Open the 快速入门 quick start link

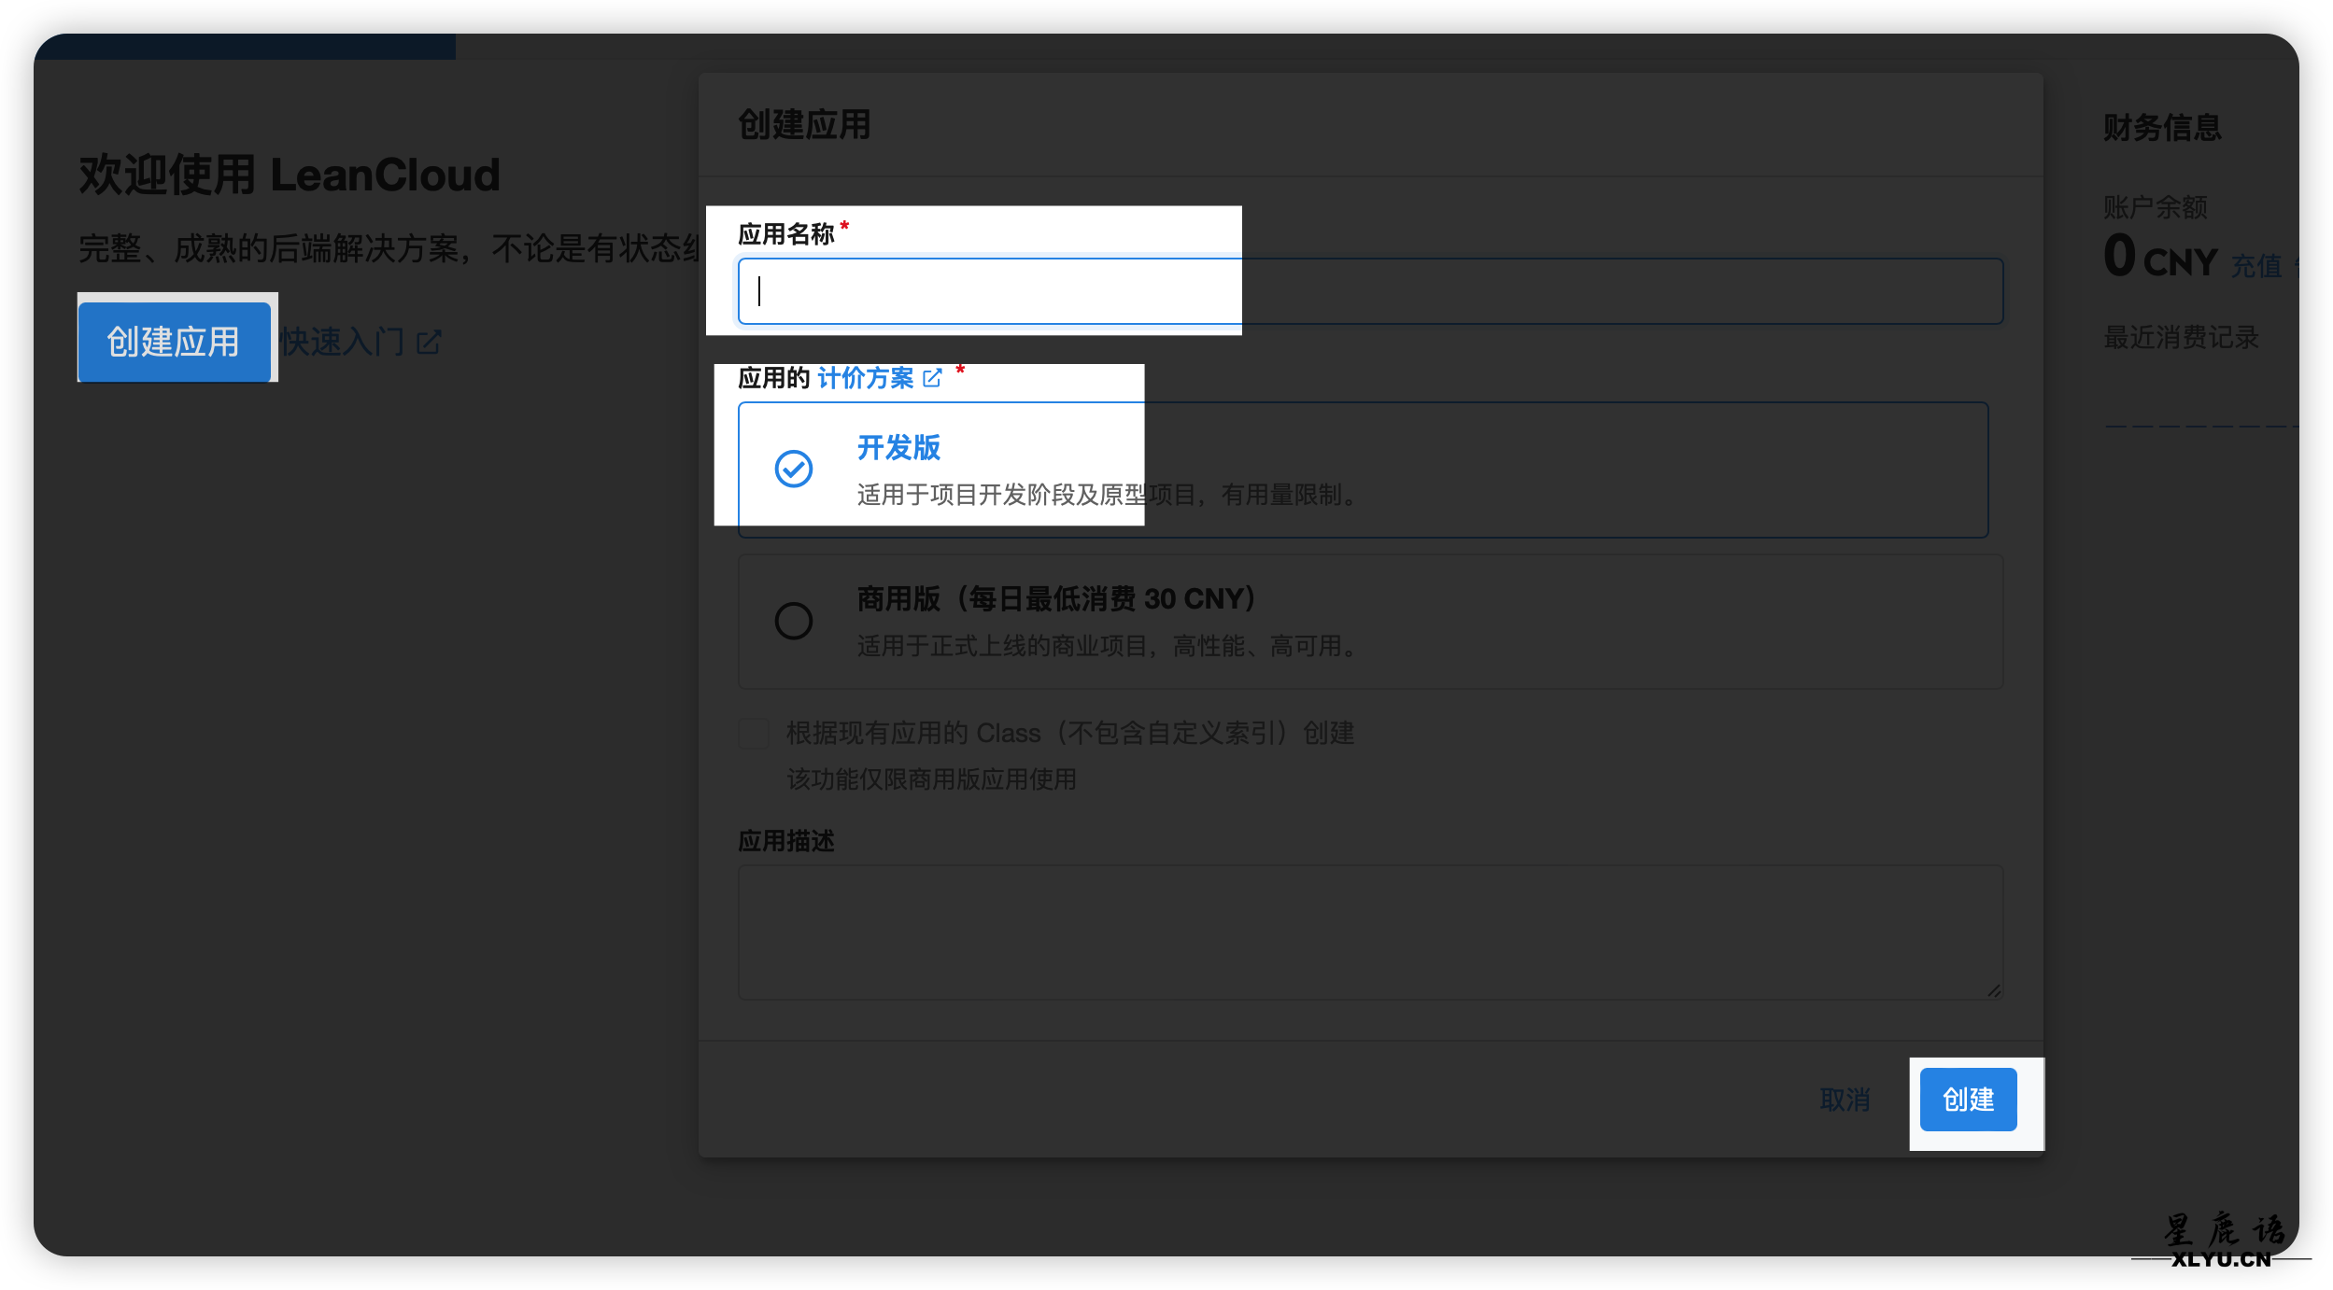(342, 343)
